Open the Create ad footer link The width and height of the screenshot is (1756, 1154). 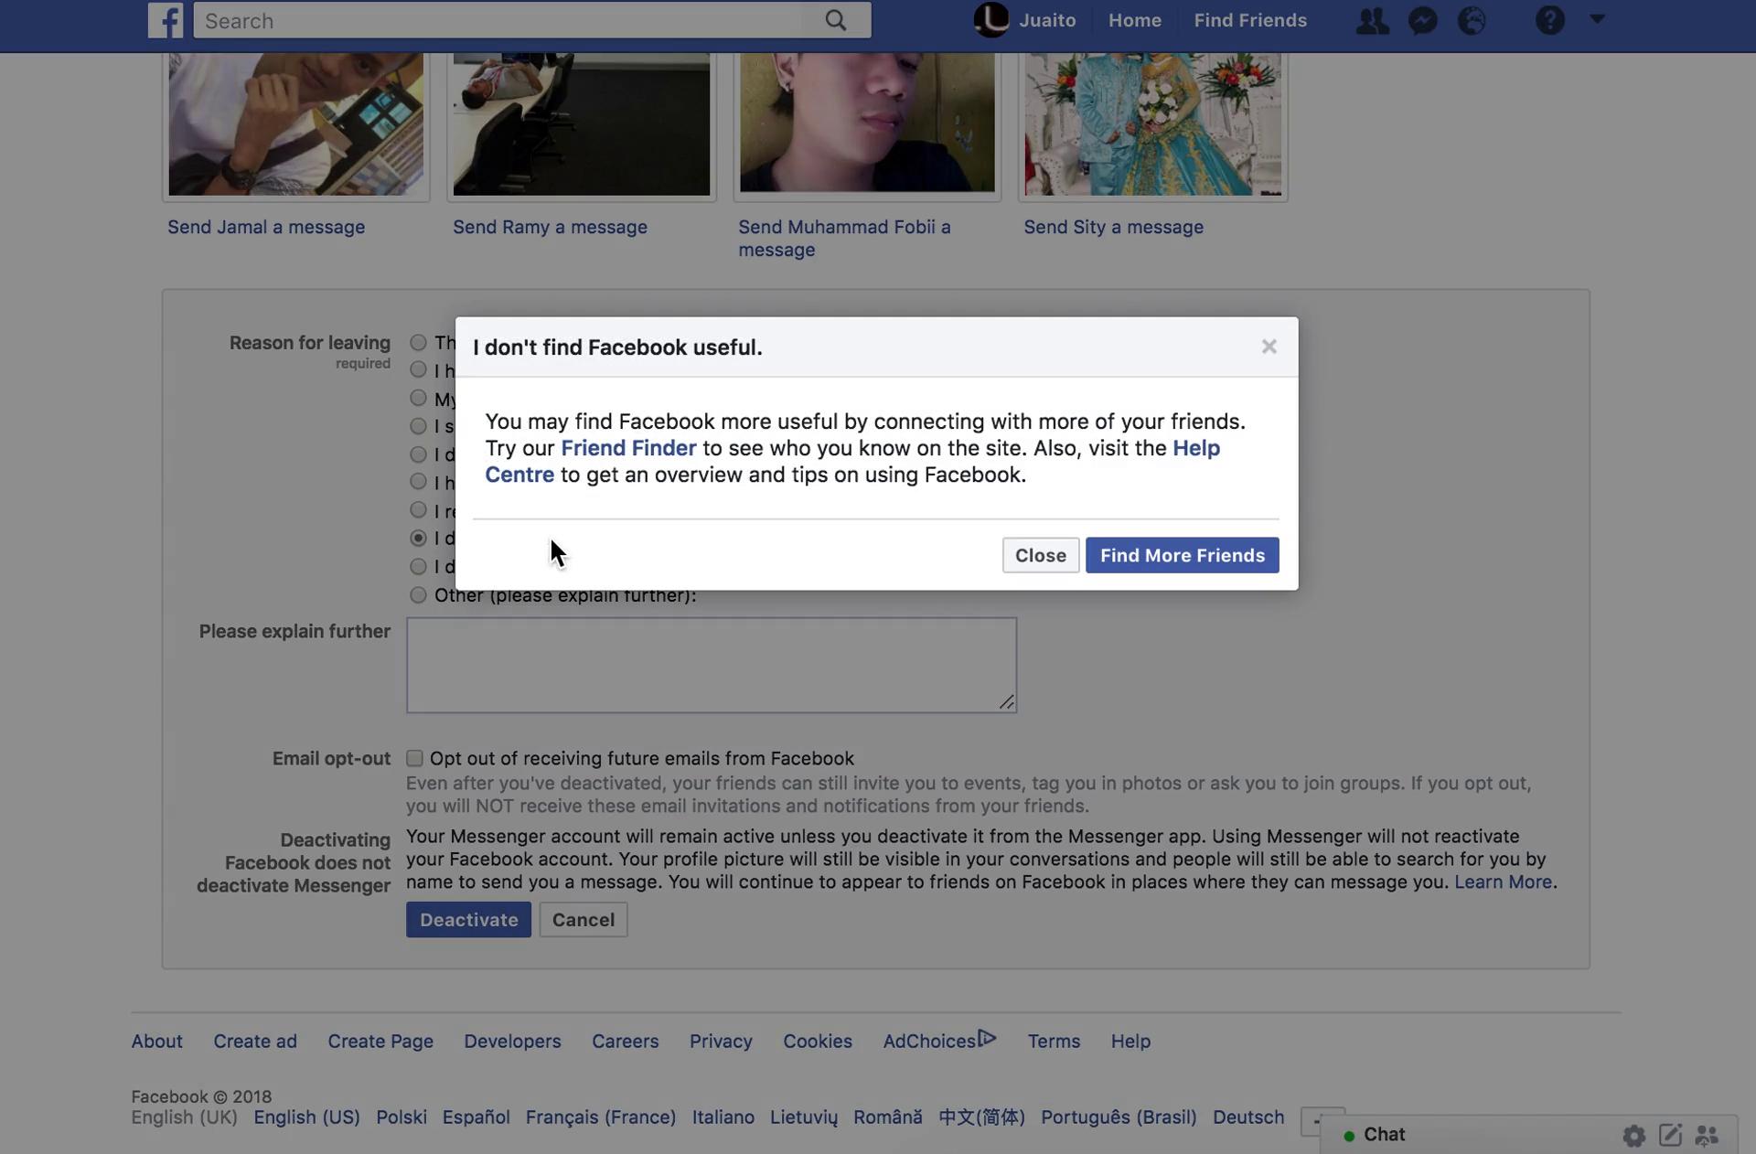(x=255, y=1042)
